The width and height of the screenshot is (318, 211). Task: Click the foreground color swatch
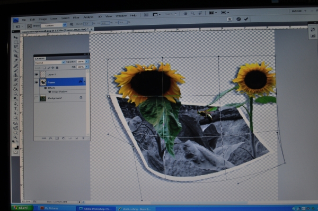[x=15, y=145]
